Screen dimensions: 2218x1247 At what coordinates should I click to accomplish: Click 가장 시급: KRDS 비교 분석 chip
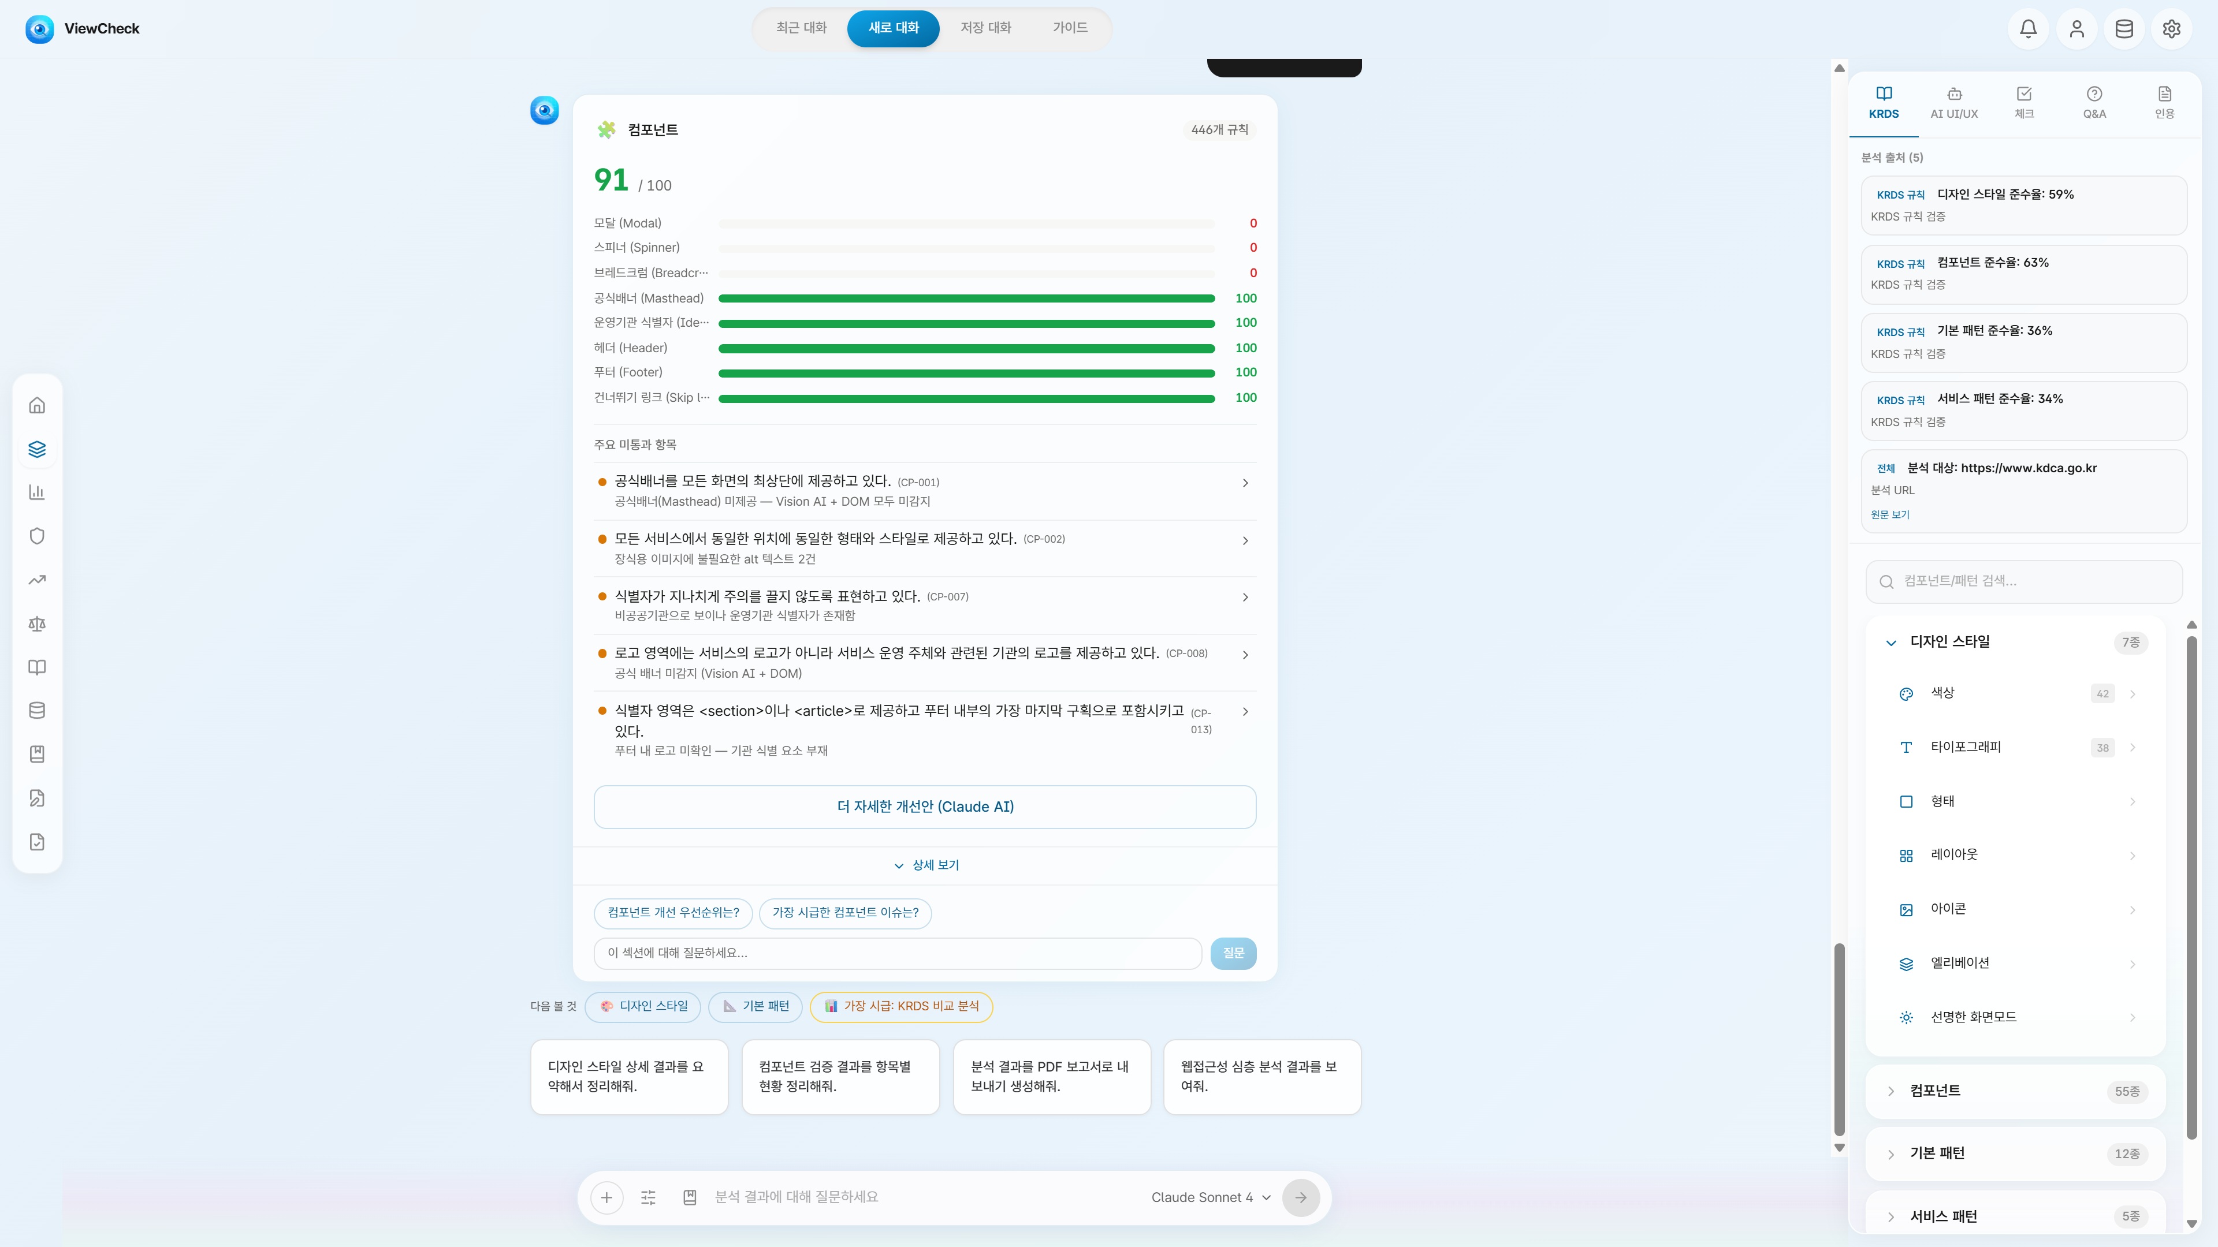[902, 1007]
